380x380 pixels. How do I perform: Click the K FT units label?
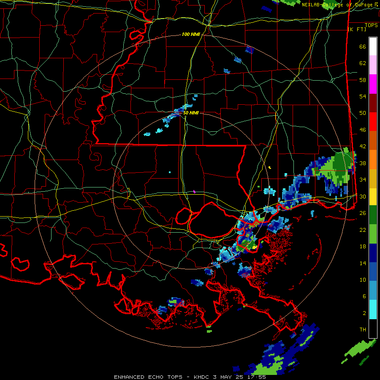pyautogui.click(x=357, y=29)
